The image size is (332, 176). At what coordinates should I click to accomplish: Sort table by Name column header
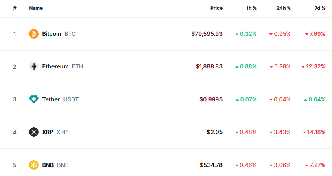point(36,8)
